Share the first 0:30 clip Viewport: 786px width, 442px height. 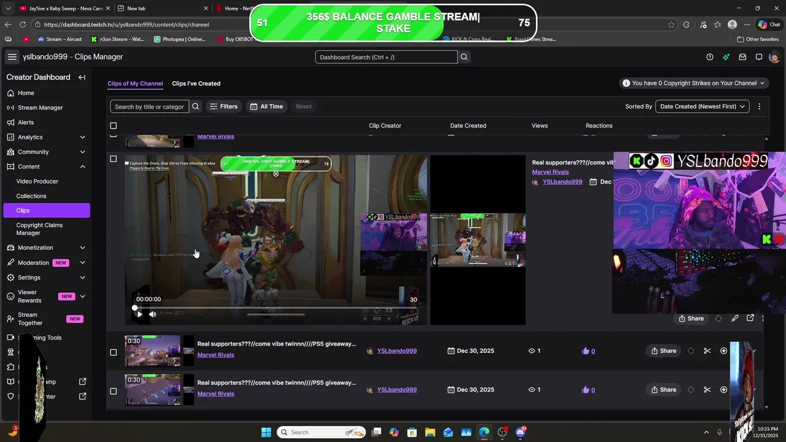point(664,351)
